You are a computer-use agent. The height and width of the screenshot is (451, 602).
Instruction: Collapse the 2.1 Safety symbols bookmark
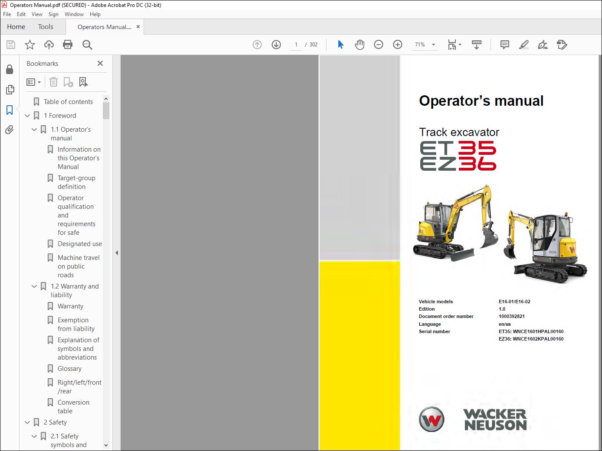point(34,436)
